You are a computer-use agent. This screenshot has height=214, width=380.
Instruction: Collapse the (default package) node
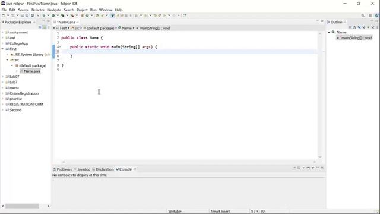click(12, 65)
